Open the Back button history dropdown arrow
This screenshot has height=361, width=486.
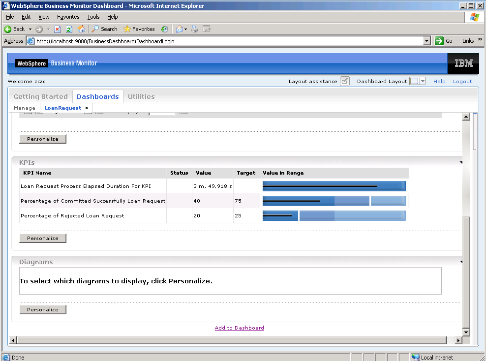pyautogui.click(x=30, y=29)
